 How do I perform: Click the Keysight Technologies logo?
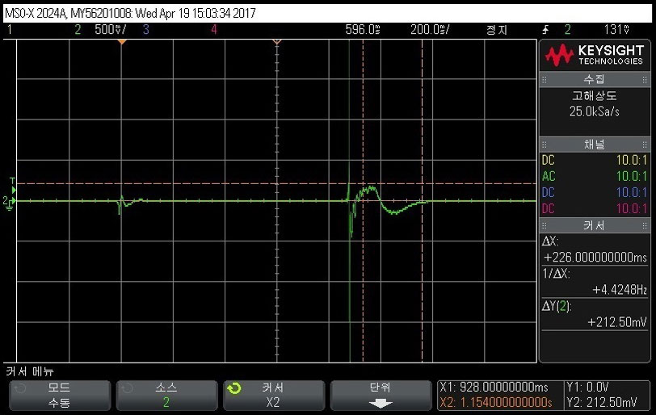[x=594, y=55]
